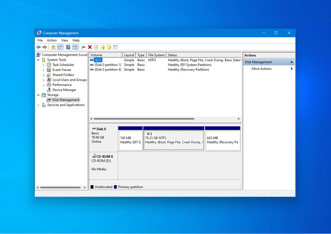Click the blue Primary partition legend swatch
Image resolution: width=331 pixels, height=234 pixels.
point(115,187)
